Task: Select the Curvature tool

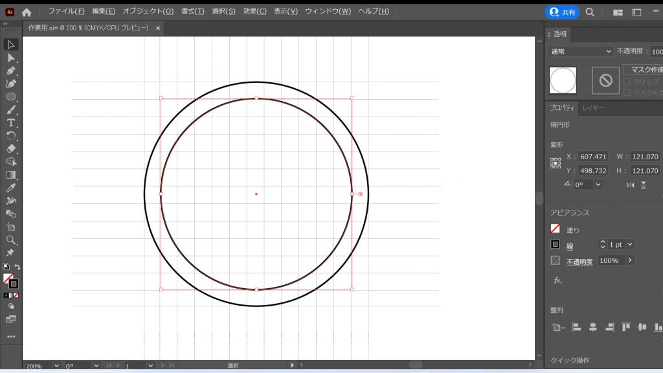Action: 11,84
